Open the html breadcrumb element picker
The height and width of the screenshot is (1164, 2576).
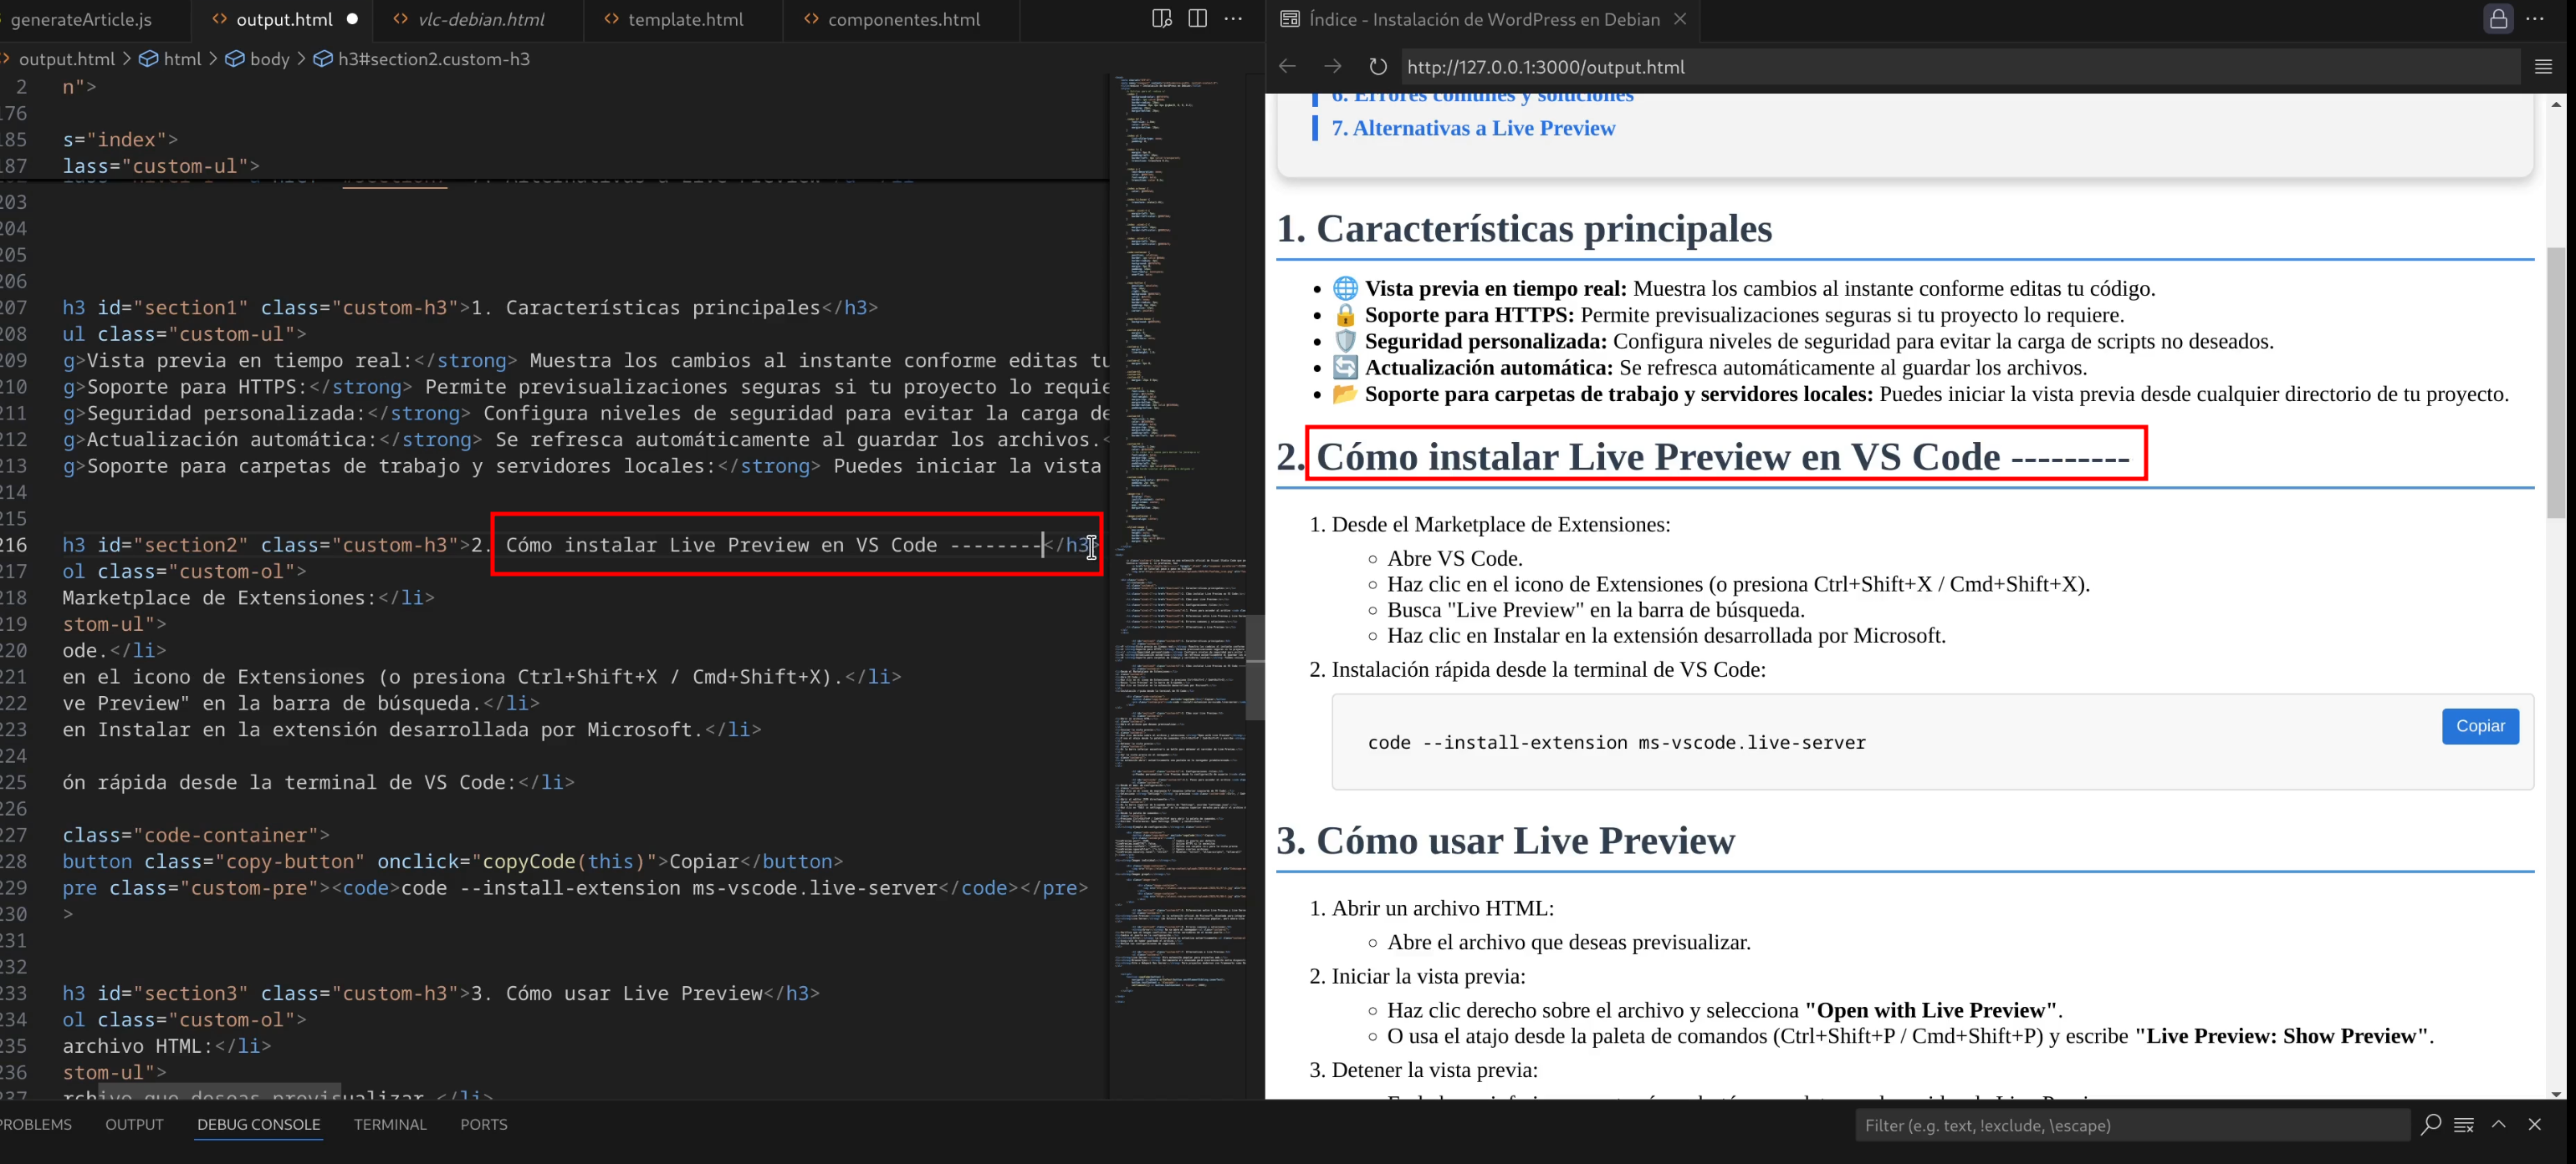tap(170, 59)
